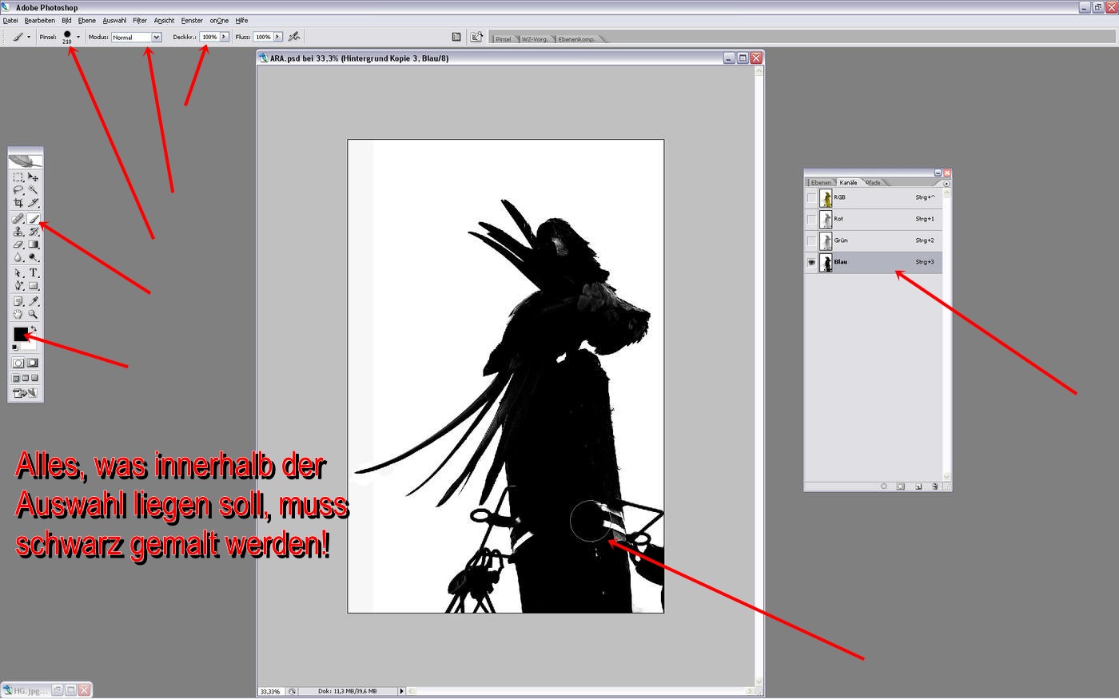Select the Pen tool
The width and height of the screenshot is (1119, 699).
pos(18,285)
